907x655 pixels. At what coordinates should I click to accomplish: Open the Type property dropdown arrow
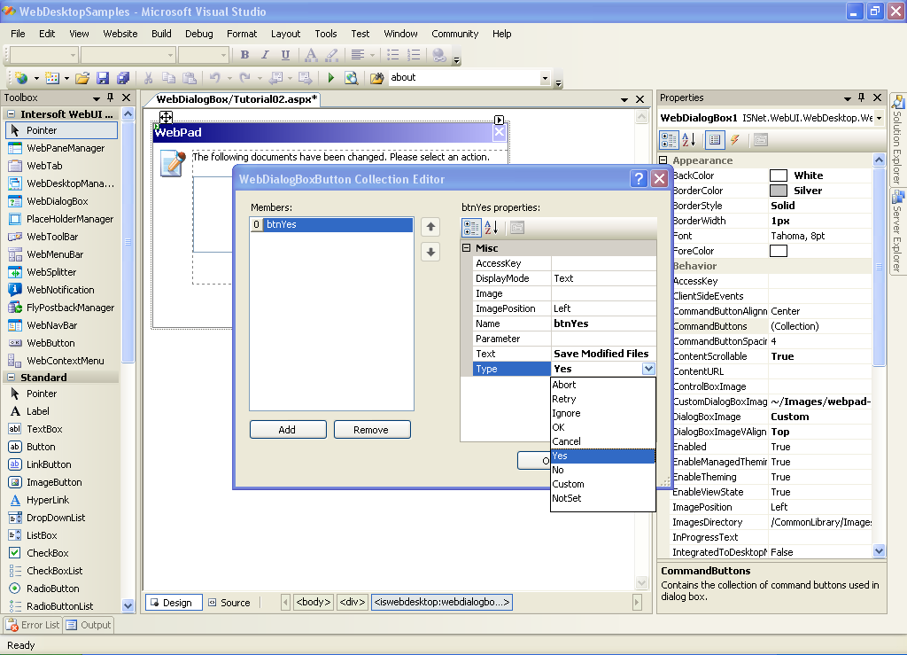pyautogui.click(x=648, y=369)
